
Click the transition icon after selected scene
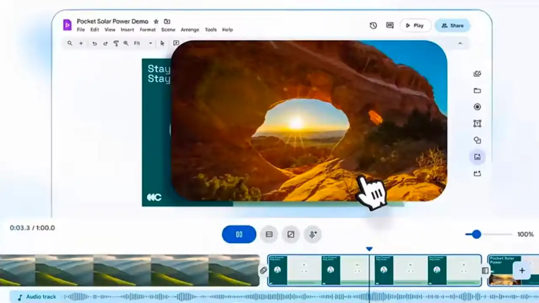[x=485, y=270]
